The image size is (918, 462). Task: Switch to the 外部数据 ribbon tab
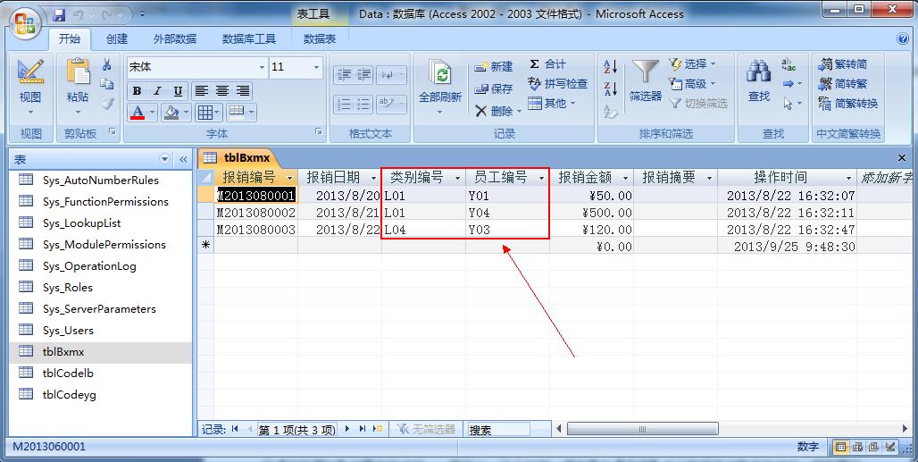(x=174, y=38)
